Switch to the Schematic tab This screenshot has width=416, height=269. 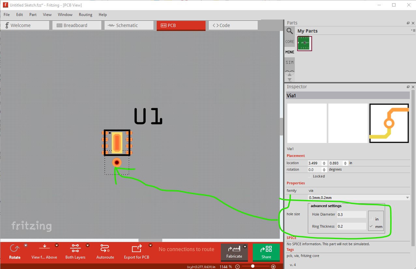129,25
